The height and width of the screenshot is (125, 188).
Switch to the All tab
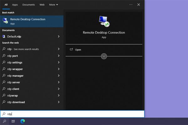click(x=6, y=5)
